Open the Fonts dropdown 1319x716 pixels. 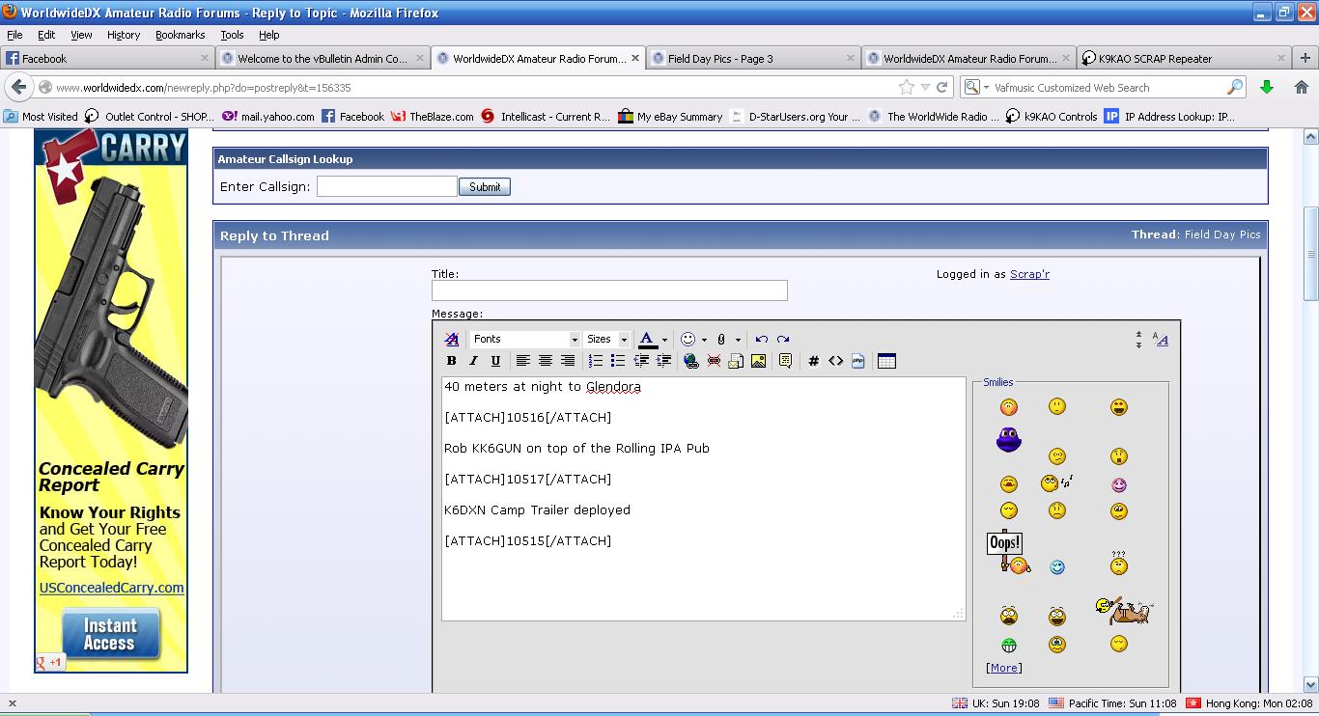point(525,339)
